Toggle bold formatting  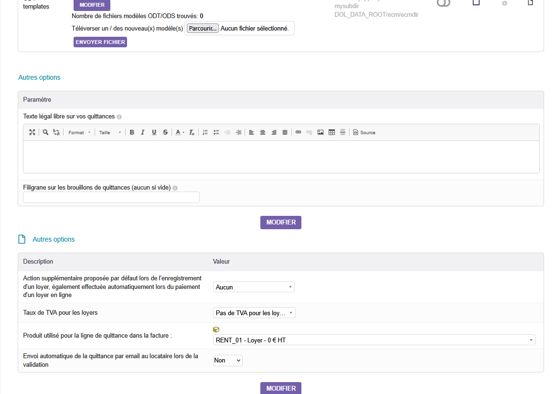132,132
